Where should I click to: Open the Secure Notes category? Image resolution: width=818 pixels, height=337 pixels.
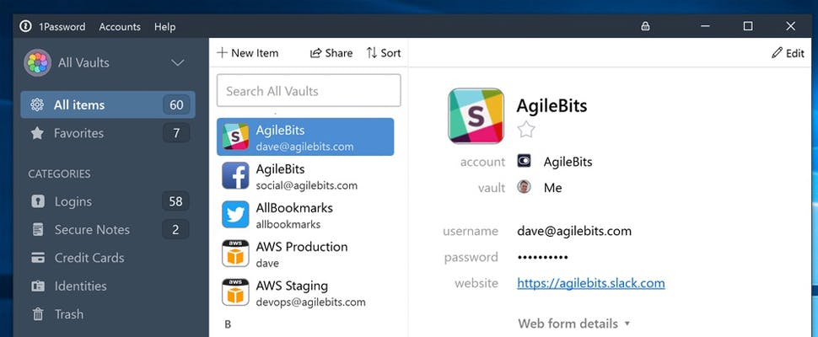click(x=108, y=230)
